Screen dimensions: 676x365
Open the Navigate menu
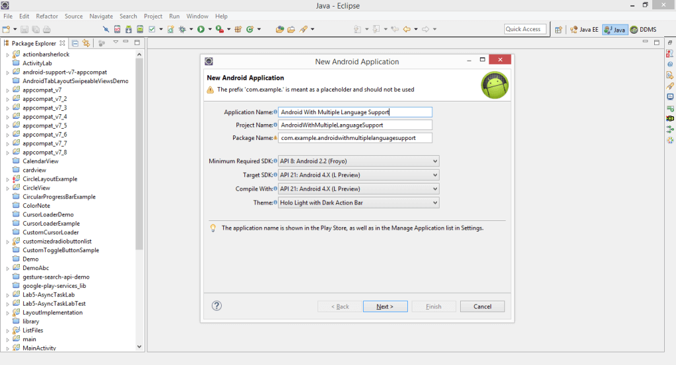coord(101,17)
